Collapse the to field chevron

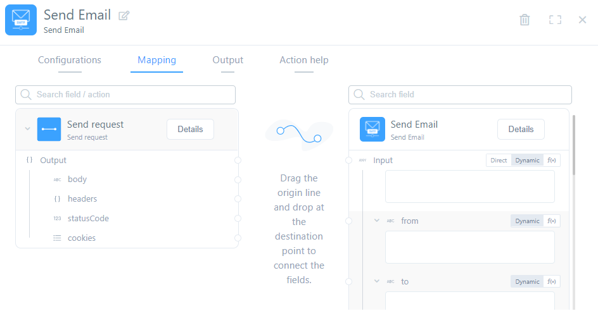tap(376, 281)
